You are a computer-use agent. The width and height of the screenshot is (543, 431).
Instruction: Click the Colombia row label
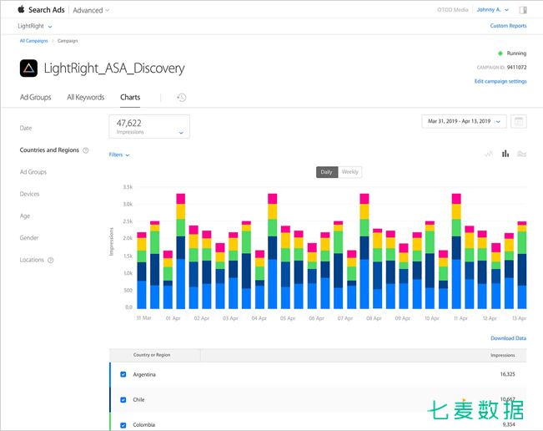point(143,425)
